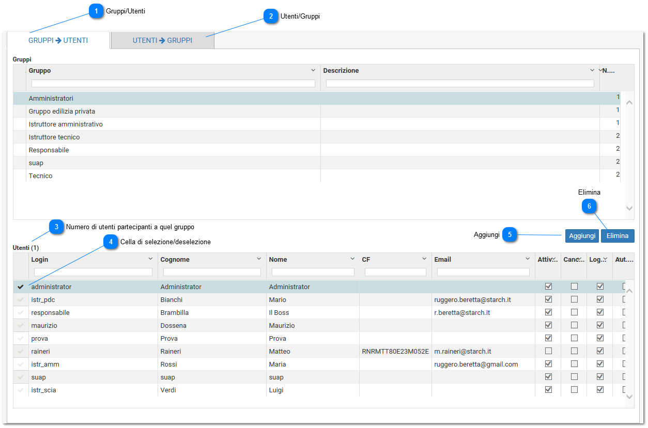Select the Amministratori group row
Image resolution: width=648 pixels, height=428 pixels.
click(x=316, y=98)
